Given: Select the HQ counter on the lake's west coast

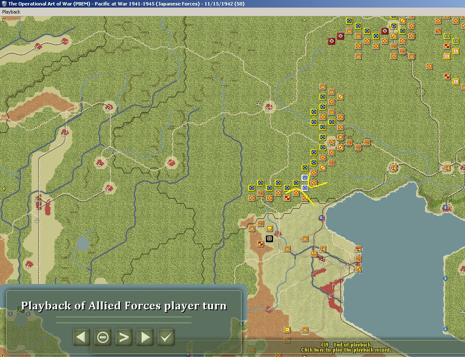Looking at the screenshot, I should click(358, 259).
